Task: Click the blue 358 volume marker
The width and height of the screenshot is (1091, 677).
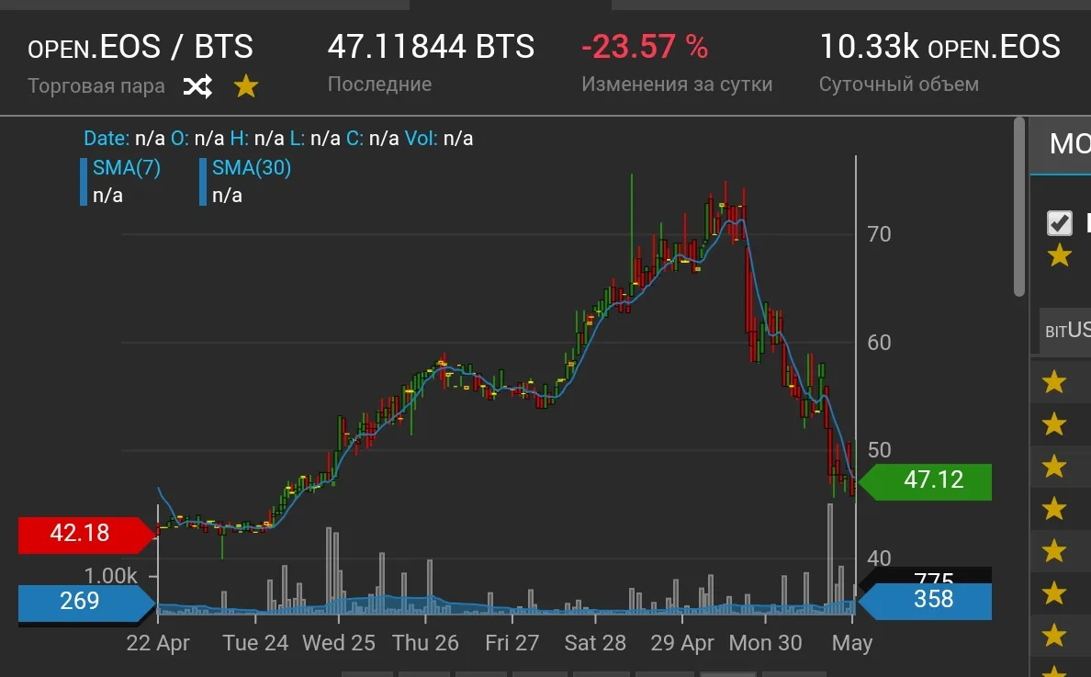Action: (926, 600)
